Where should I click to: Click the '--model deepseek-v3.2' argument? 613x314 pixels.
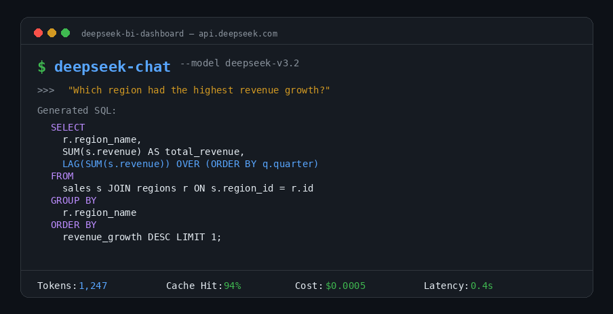(239, 63)
